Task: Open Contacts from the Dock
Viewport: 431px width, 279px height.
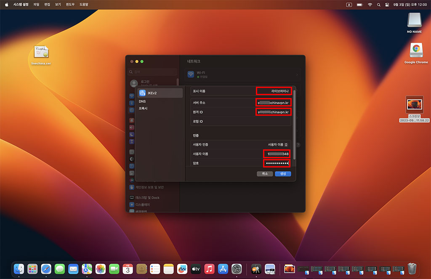Action: coord(141,269)
